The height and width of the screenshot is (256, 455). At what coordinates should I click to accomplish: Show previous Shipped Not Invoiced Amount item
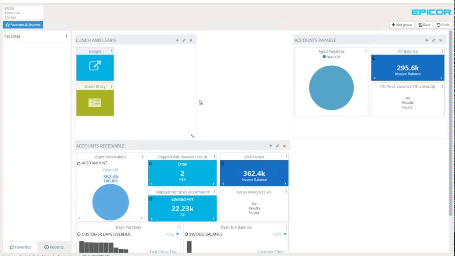(x=151, y=219)
